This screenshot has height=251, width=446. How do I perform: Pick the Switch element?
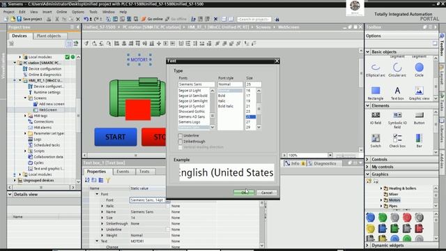[376, 141]
